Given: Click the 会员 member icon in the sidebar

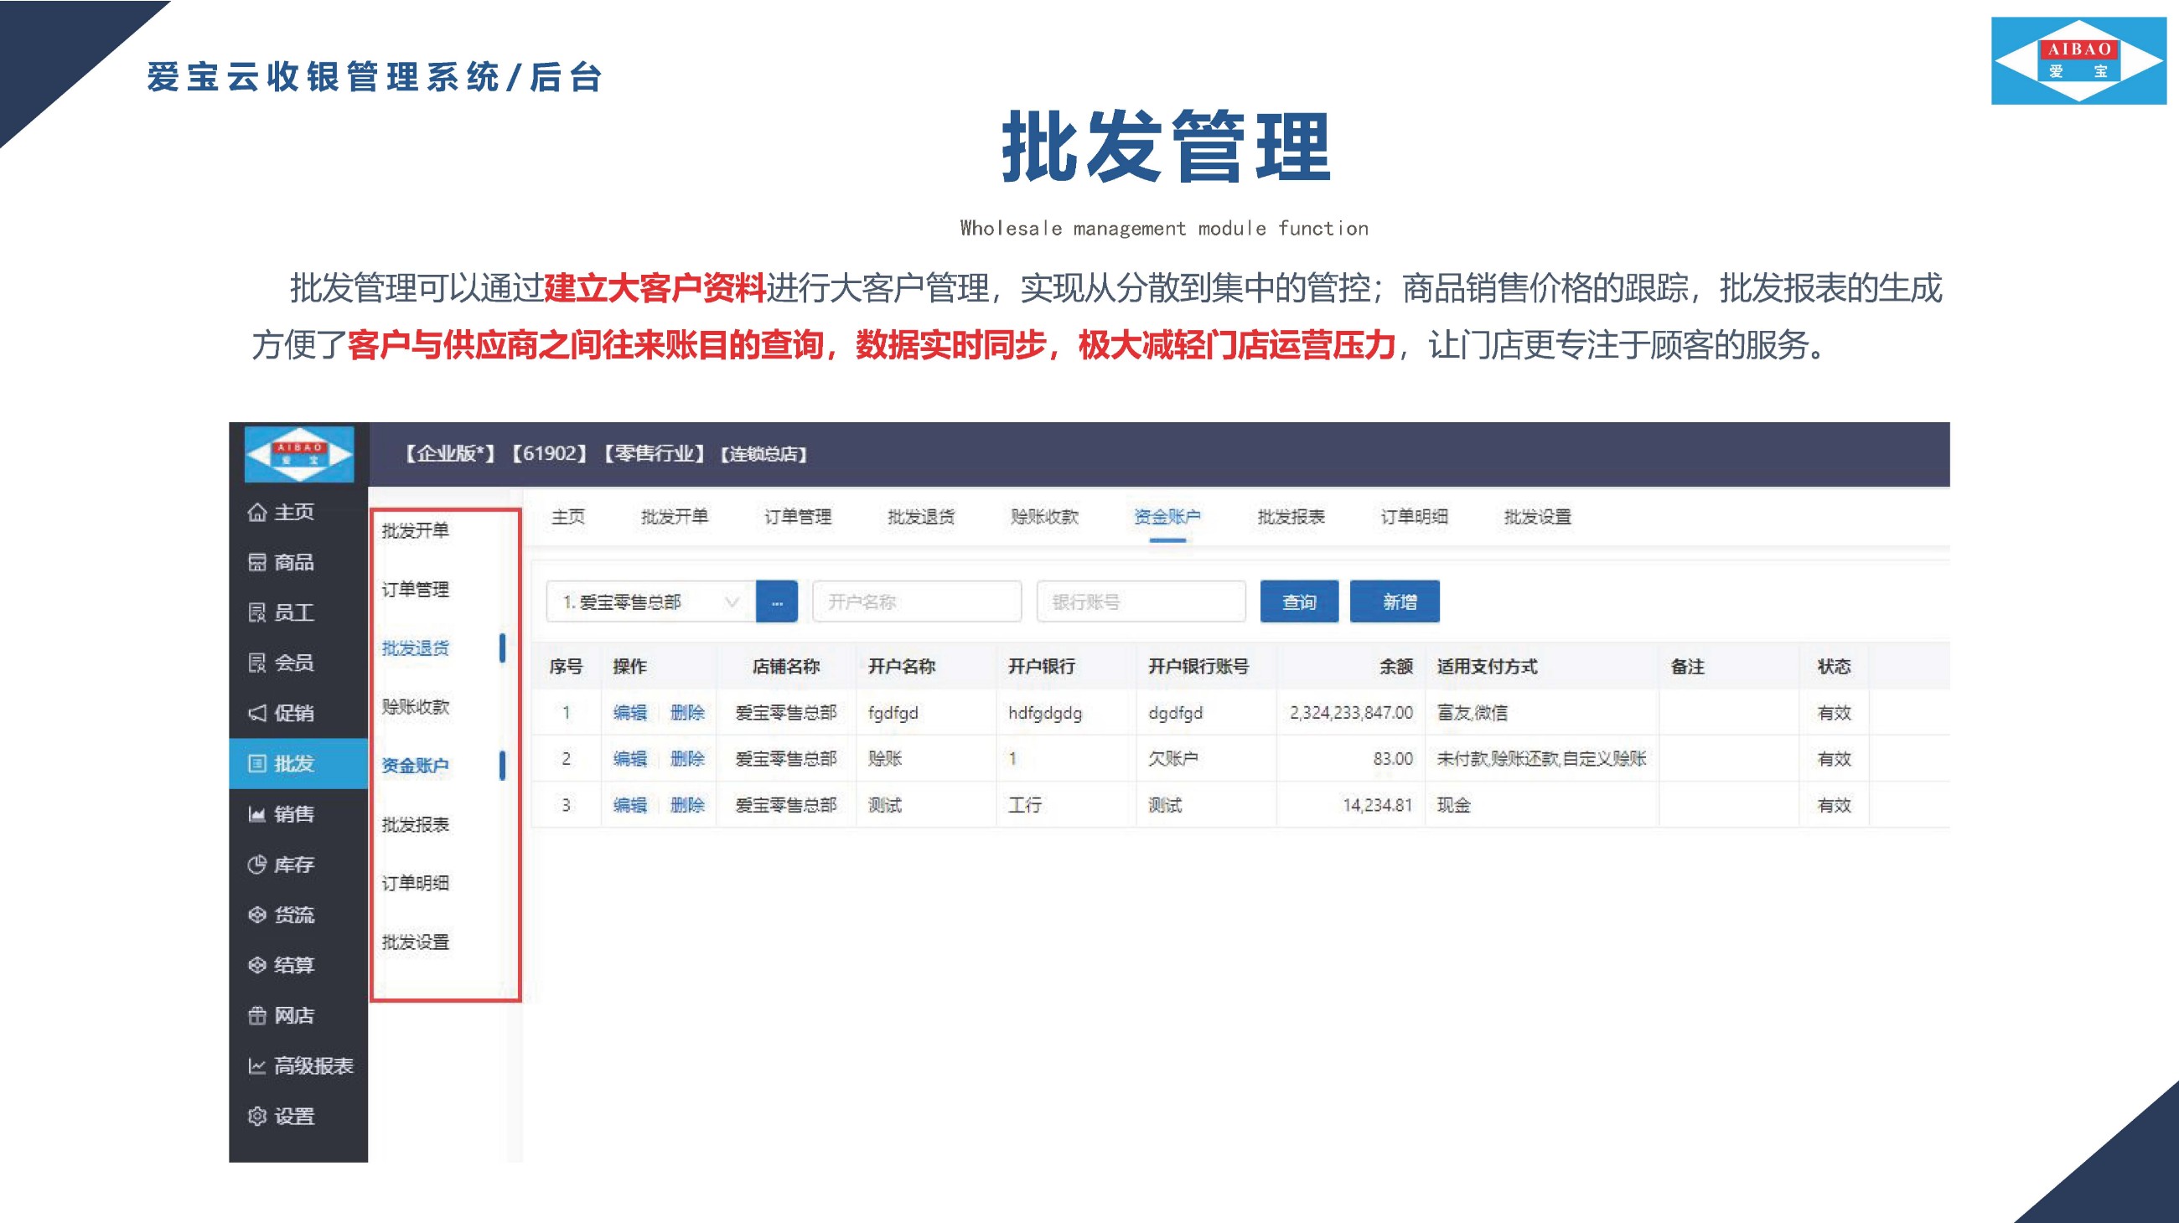Looking at the screenshot, I should click(256, 663).
